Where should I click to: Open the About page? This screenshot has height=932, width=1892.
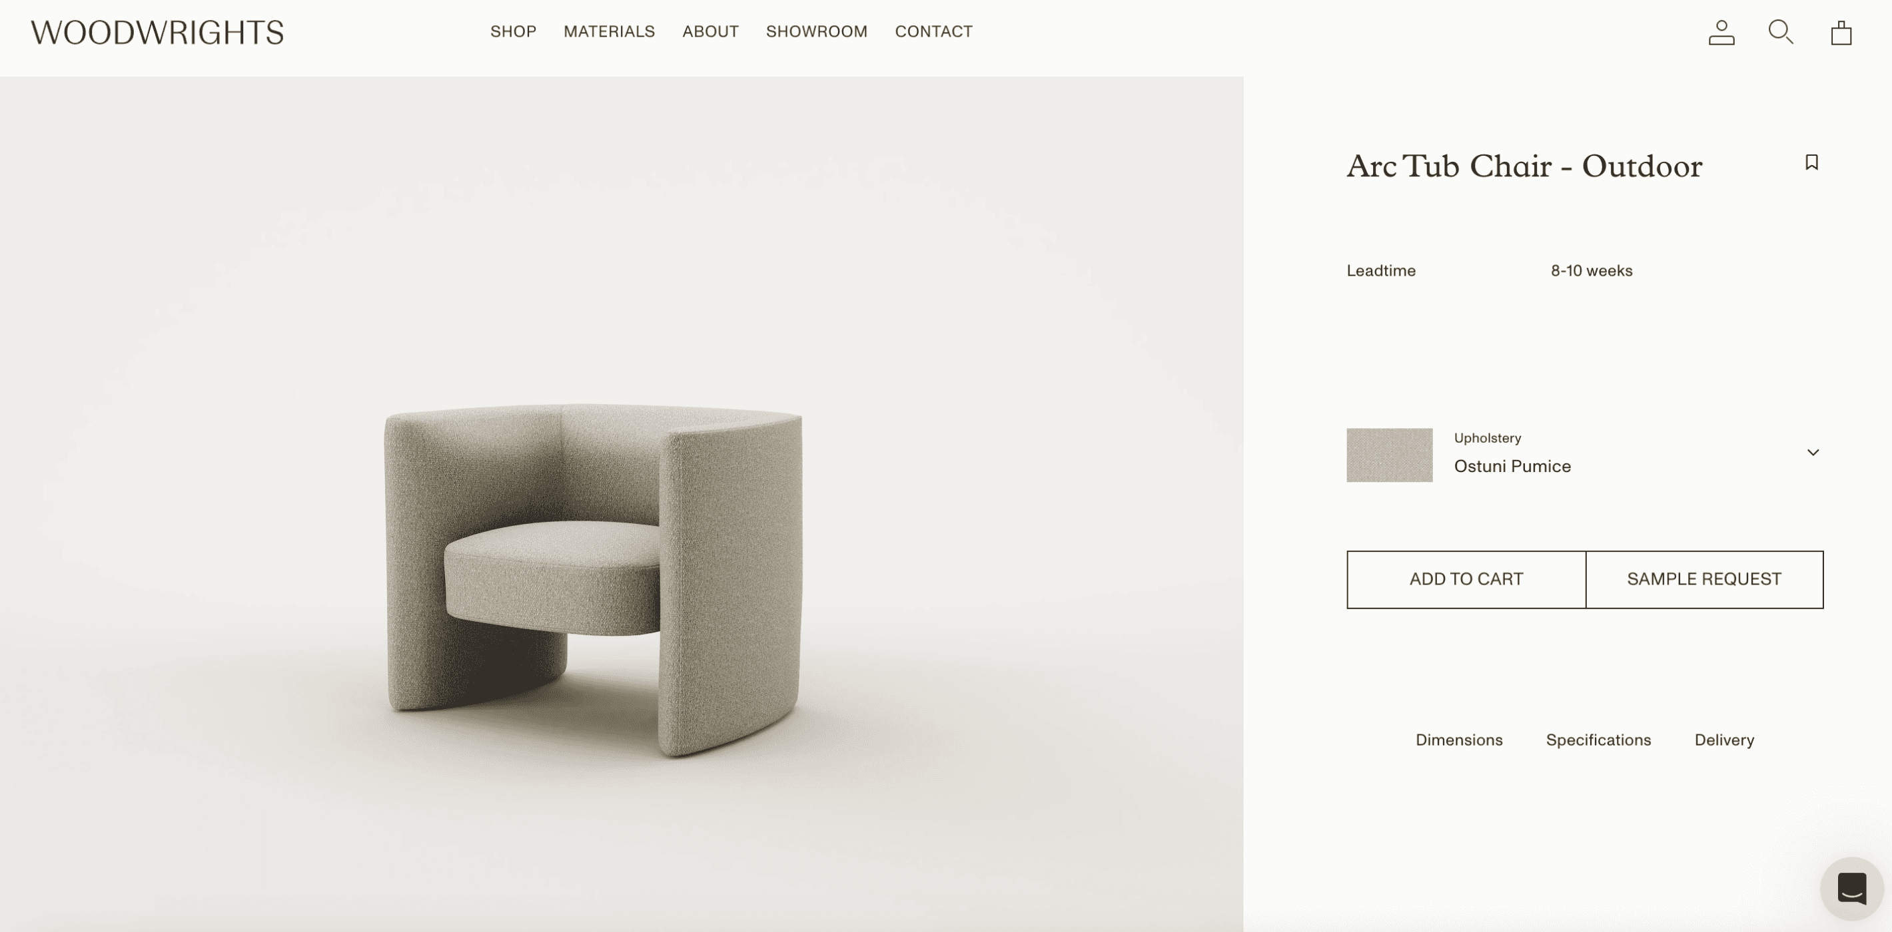coord(710,31)
